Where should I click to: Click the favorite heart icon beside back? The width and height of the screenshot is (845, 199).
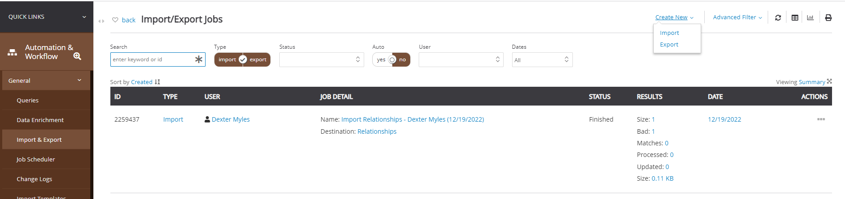[x=115, y=20]
